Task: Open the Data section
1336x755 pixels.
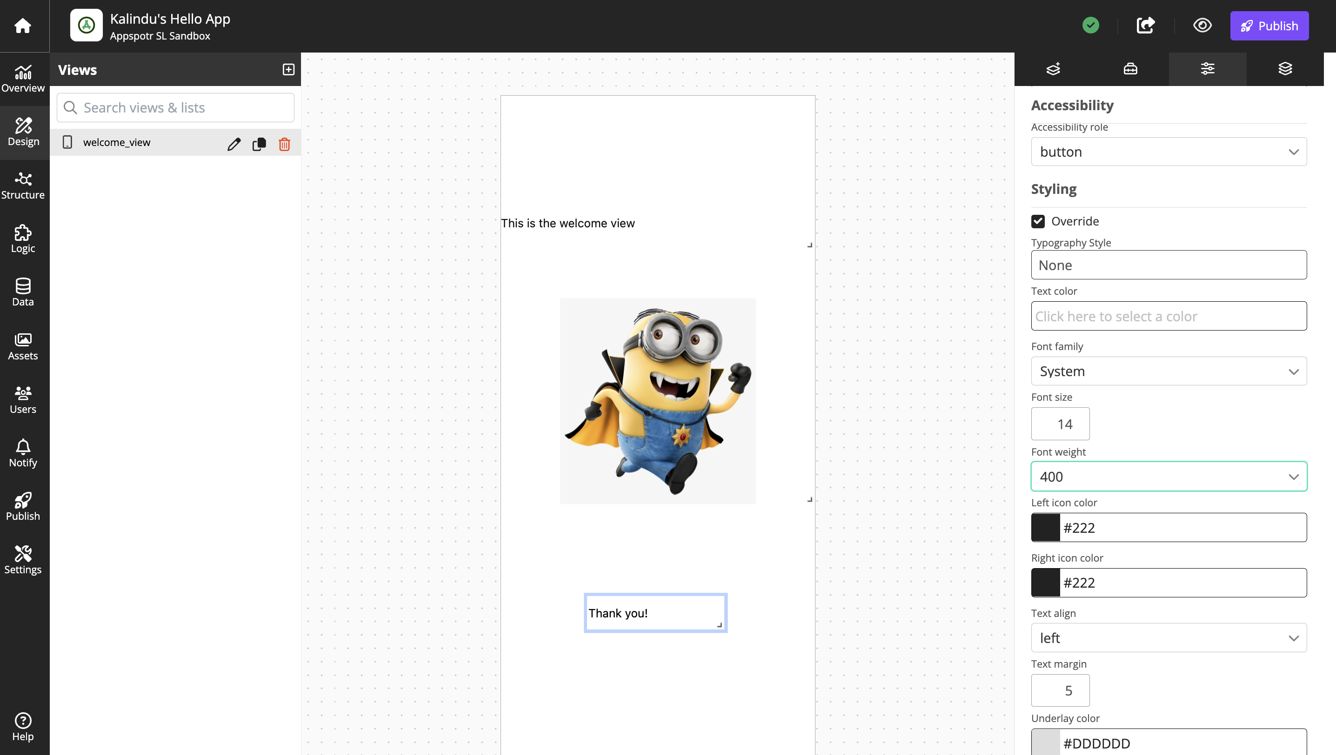Action: coord(23,292)
